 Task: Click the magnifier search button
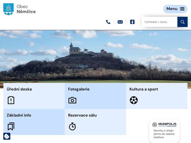click(182, 22)
